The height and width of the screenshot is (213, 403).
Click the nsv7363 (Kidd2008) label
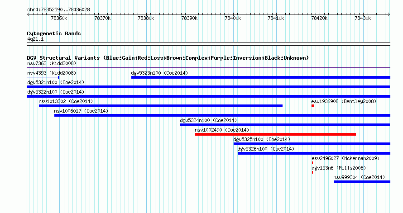click(x=52, y=63)
